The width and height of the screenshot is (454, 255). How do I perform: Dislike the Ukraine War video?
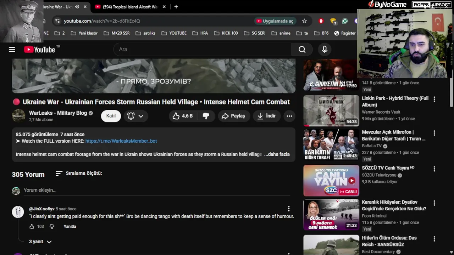[x=206, y=116]
